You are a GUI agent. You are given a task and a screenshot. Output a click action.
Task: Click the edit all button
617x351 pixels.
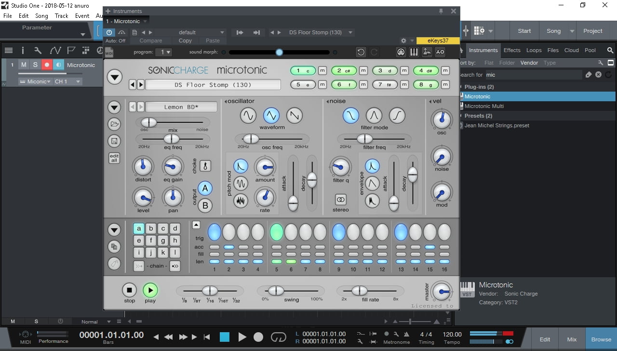point(114,158)
